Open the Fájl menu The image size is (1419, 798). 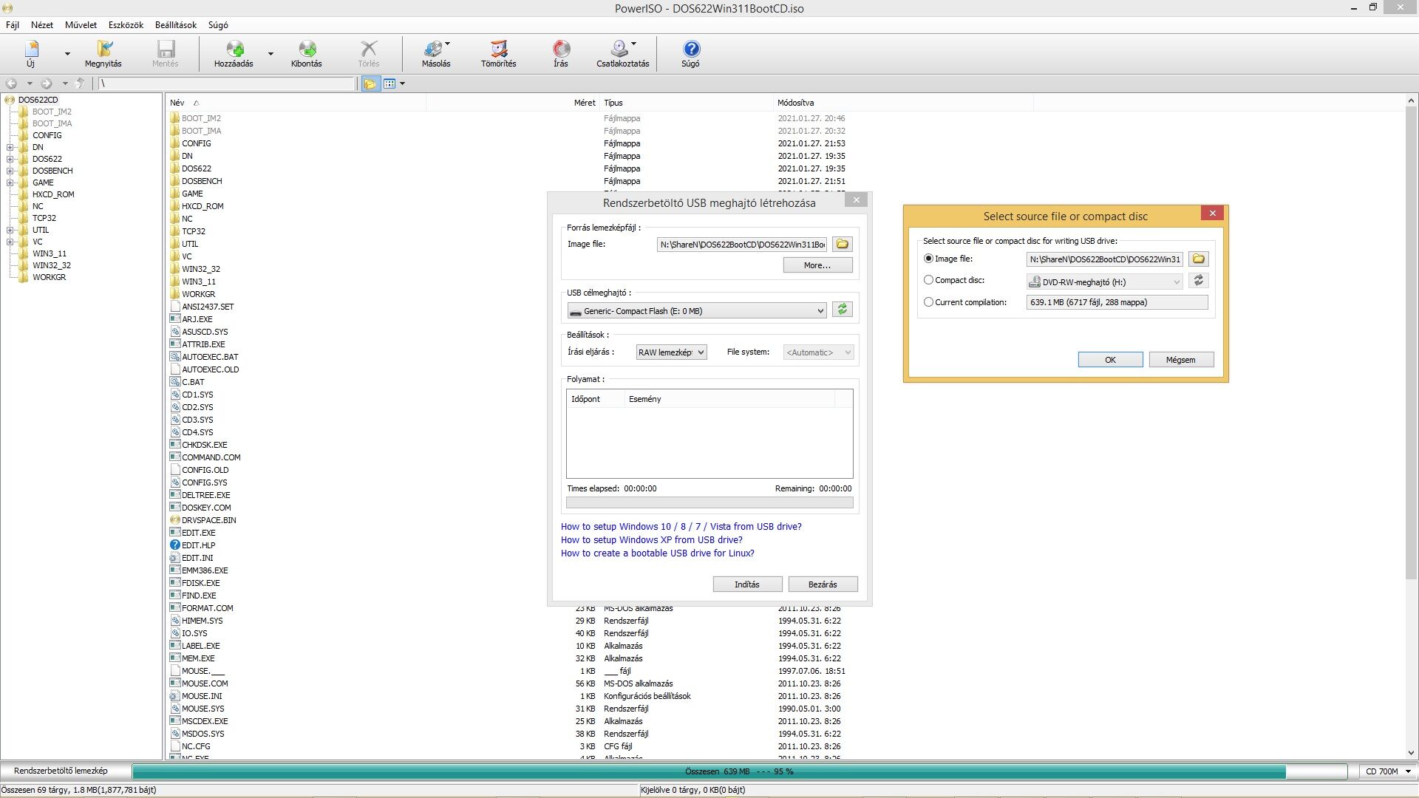[x=13, y=25]
